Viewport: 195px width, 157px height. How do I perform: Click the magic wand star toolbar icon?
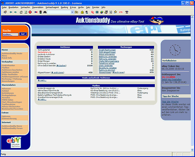(x=115, y=12)
